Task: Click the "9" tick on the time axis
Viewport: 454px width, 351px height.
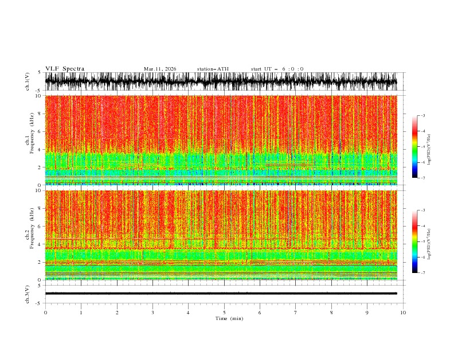Action: (x=367, y=313)
